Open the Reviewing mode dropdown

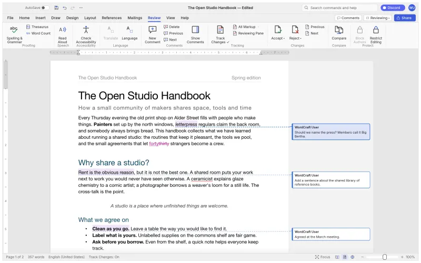point(378,18)
